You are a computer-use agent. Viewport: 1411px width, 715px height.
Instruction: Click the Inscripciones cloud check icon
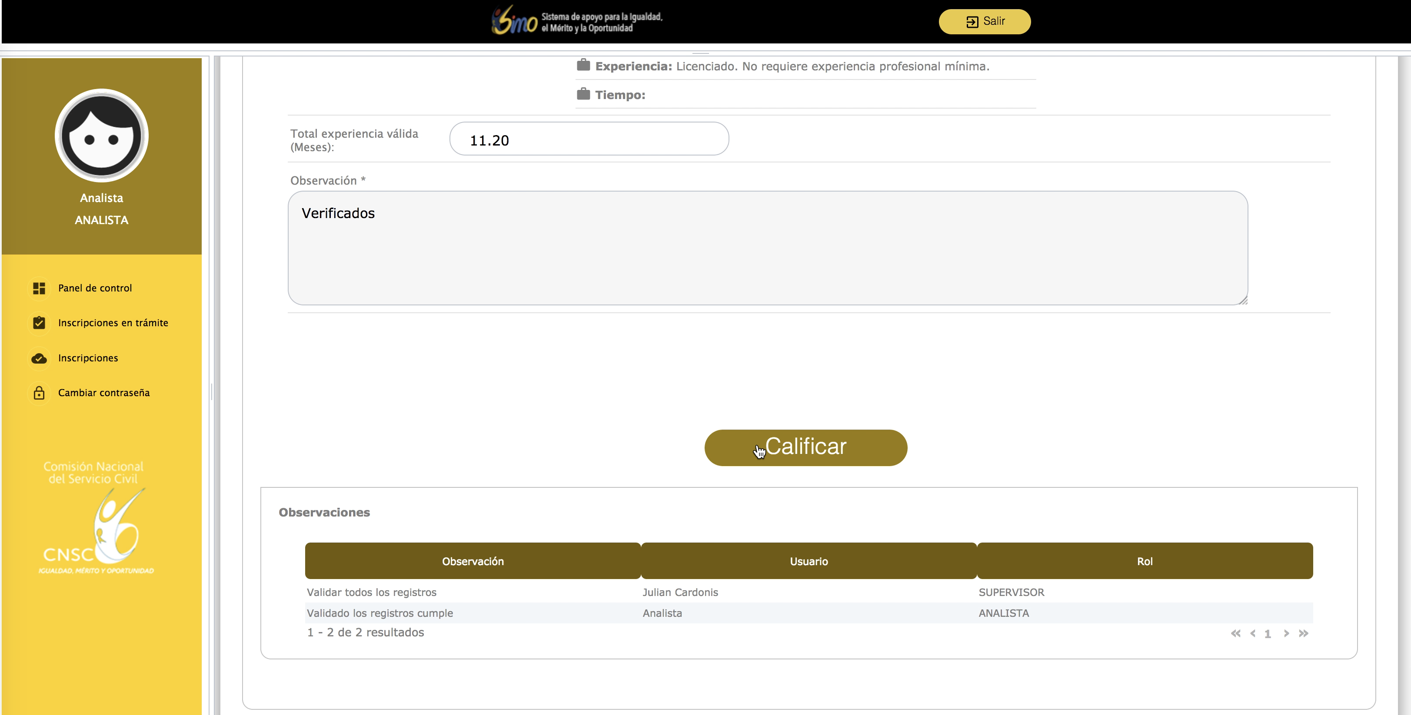[x=39, y=358]
